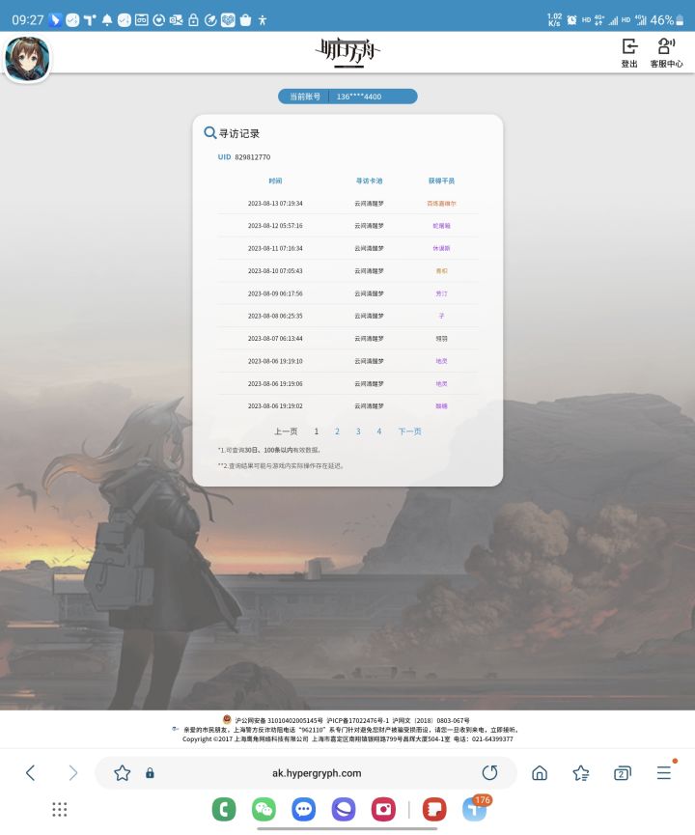This screenshot has width=695, height=835.
Task: Tap the alarm icon in status bar
Action: [571, 20]
